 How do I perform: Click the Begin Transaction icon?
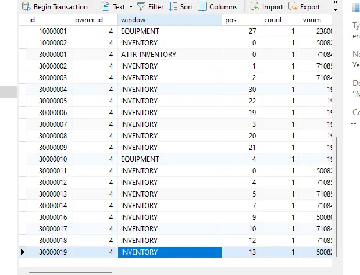point(26,7)
